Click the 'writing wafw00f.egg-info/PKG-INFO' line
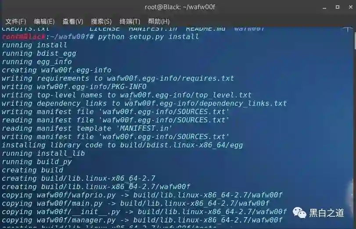The height and width of the screenshot is (229, 356). 74,87
